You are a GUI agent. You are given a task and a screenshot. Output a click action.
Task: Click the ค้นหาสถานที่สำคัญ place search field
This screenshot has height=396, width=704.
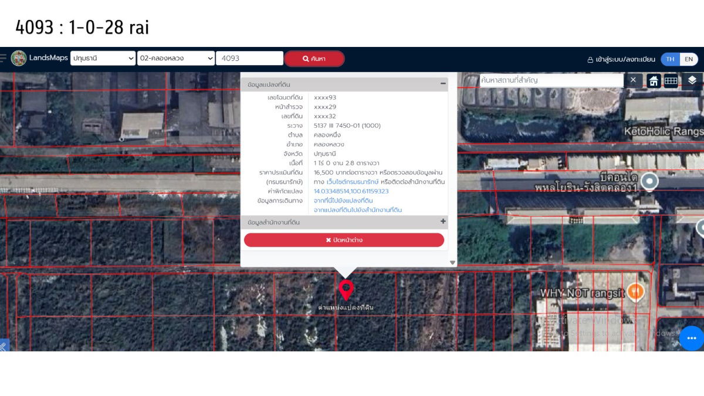[550, 80]
